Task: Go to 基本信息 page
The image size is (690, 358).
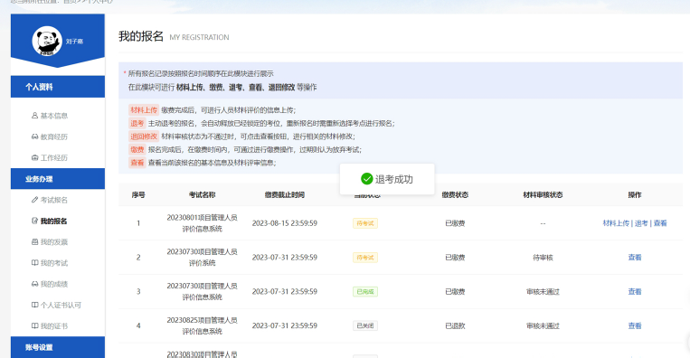Action: click(x=53, y=116)
